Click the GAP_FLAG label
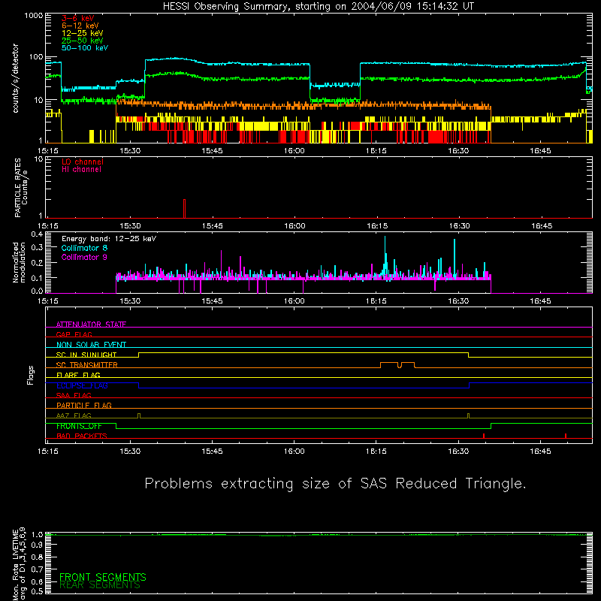The width and height of the screenshot is (601, 601). tap(74, 334)
